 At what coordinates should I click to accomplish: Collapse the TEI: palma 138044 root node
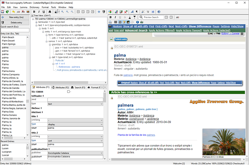[33, 19]
